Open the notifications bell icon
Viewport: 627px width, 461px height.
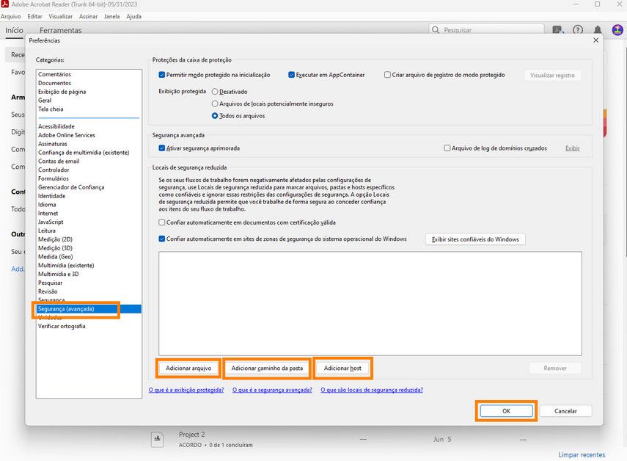point(598,30)
